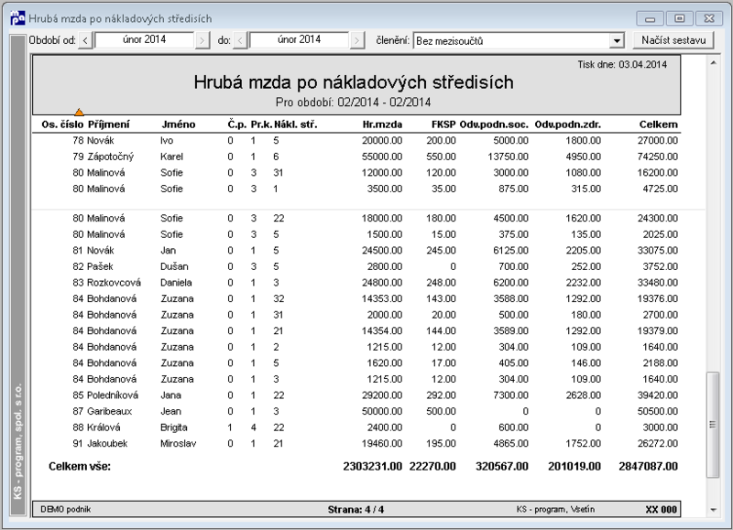Click the 'Tisk dne: 03.04.2014' print date
This screenshot has height=530, width=733.
(x=622, y=64)
